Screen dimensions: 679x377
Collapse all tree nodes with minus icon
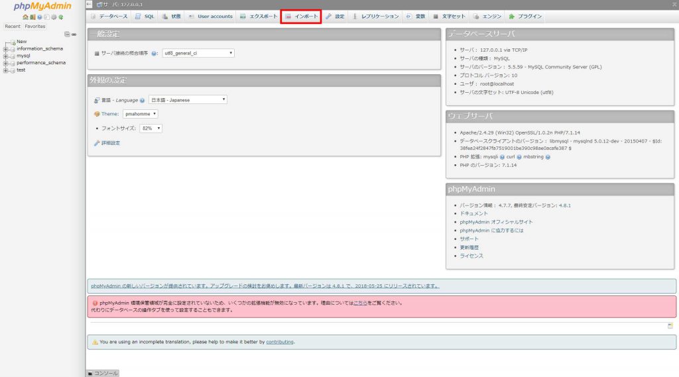67,34
